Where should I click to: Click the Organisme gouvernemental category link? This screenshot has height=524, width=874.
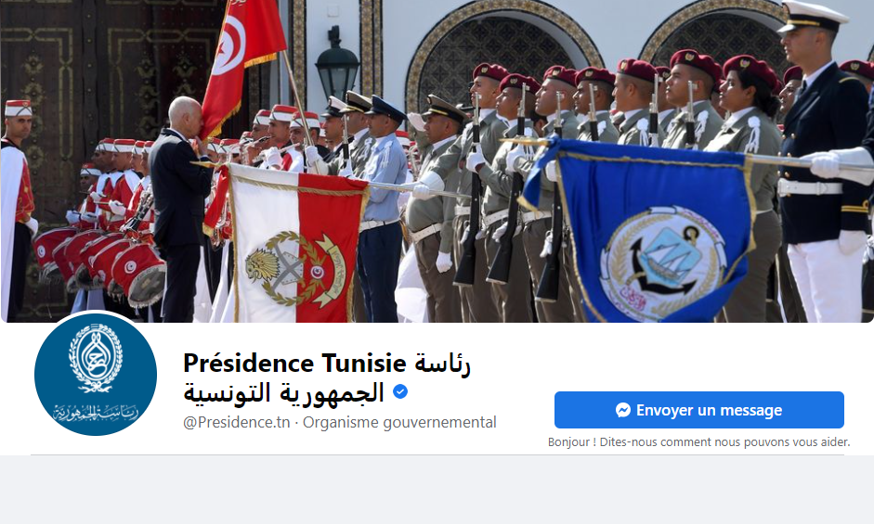tap(399, 422)
